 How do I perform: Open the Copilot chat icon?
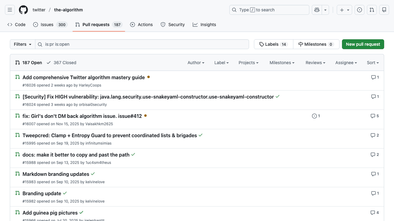click(x=317, y=10)
